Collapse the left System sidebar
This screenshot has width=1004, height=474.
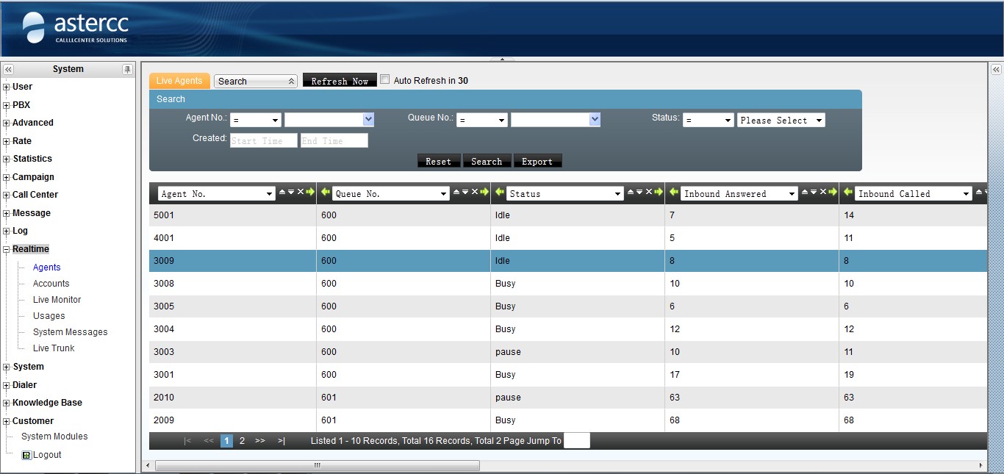tap(8, 69)
